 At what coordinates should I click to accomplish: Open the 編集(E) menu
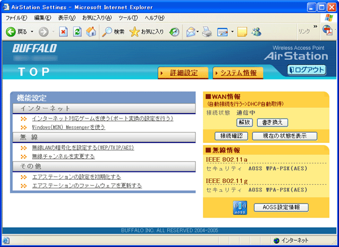coord(42,18)
